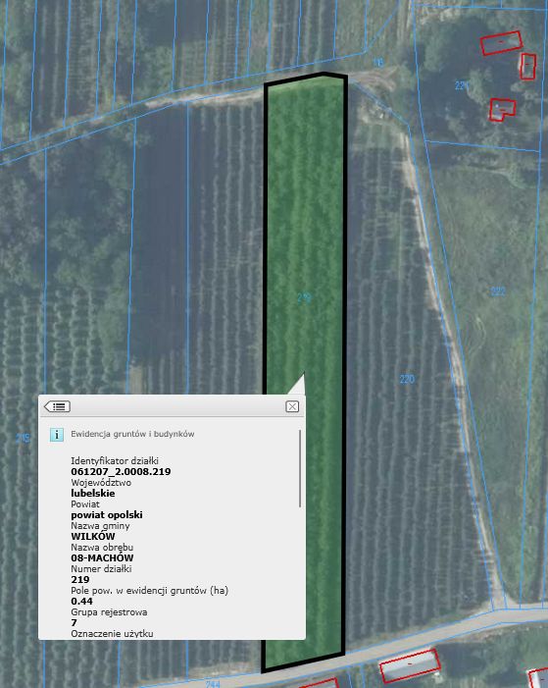Viewport: 548px width, 688px height.
Task: Click the 219 label inside highlighted green parcel
Action: click(x=304, y=298)
